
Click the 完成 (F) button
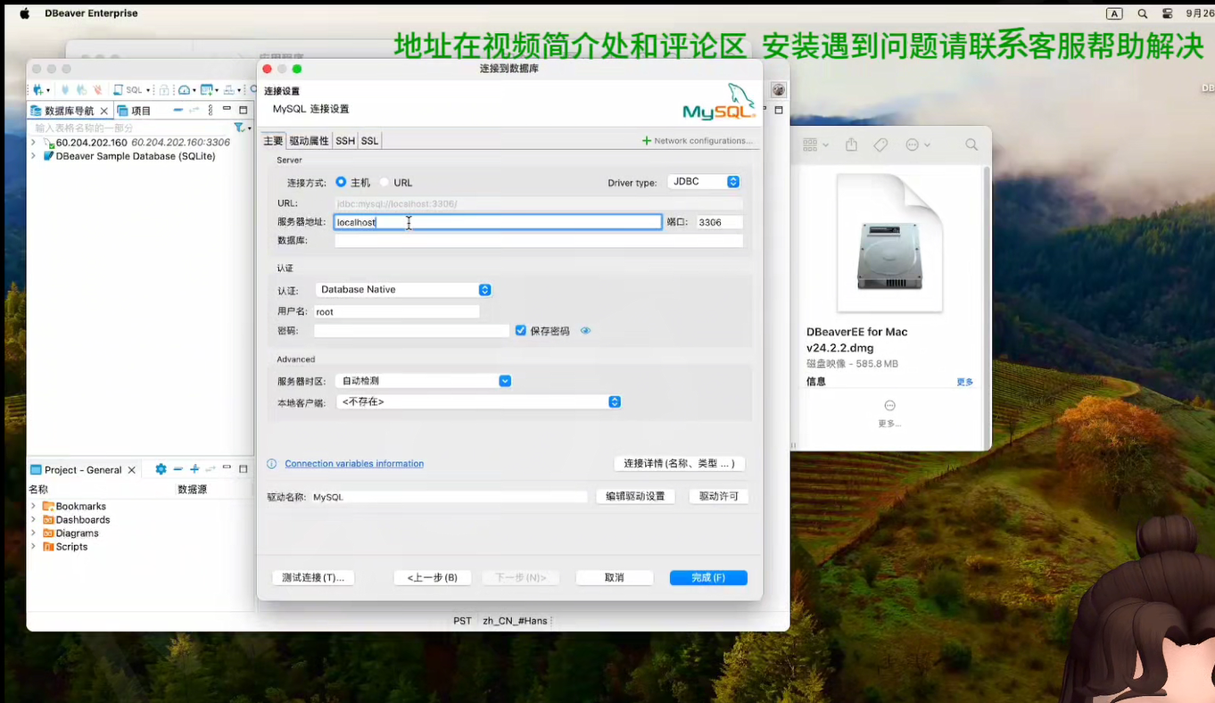[708, 577]
